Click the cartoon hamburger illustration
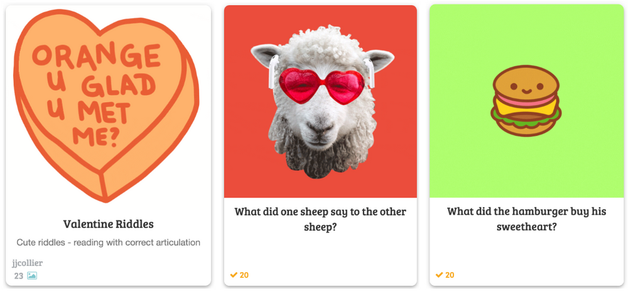Screen dimensions: 628x291 [526, 101]
